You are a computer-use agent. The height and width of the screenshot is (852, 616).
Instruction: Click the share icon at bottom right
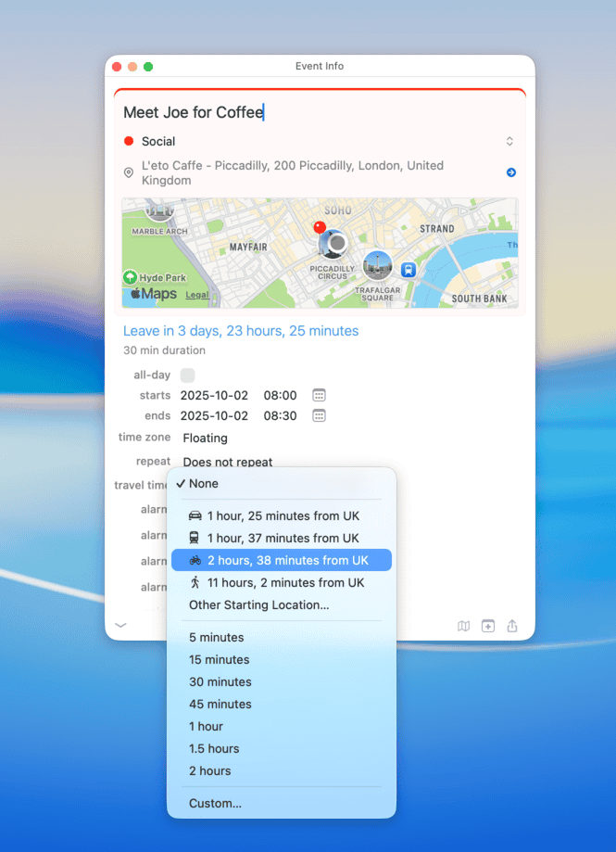tap(512, 626)
